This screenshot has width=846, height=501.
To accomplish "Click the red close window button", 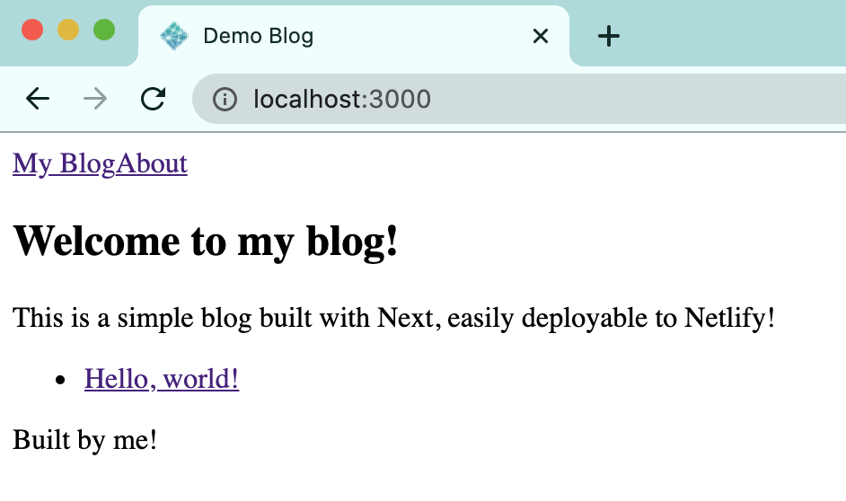I will tap(32, 30).
